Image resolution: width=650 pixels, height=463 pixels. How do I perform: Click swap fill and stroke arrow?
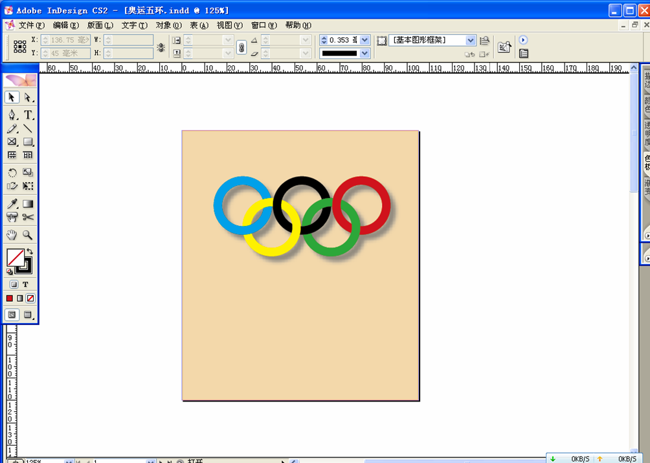pyautogui.click(x=29, y=251)
